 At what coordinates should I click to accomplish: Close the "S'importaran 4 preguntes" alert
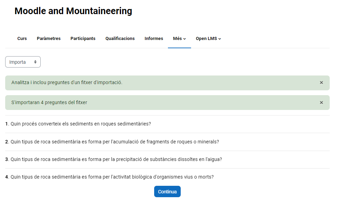(x=321, y=103)
